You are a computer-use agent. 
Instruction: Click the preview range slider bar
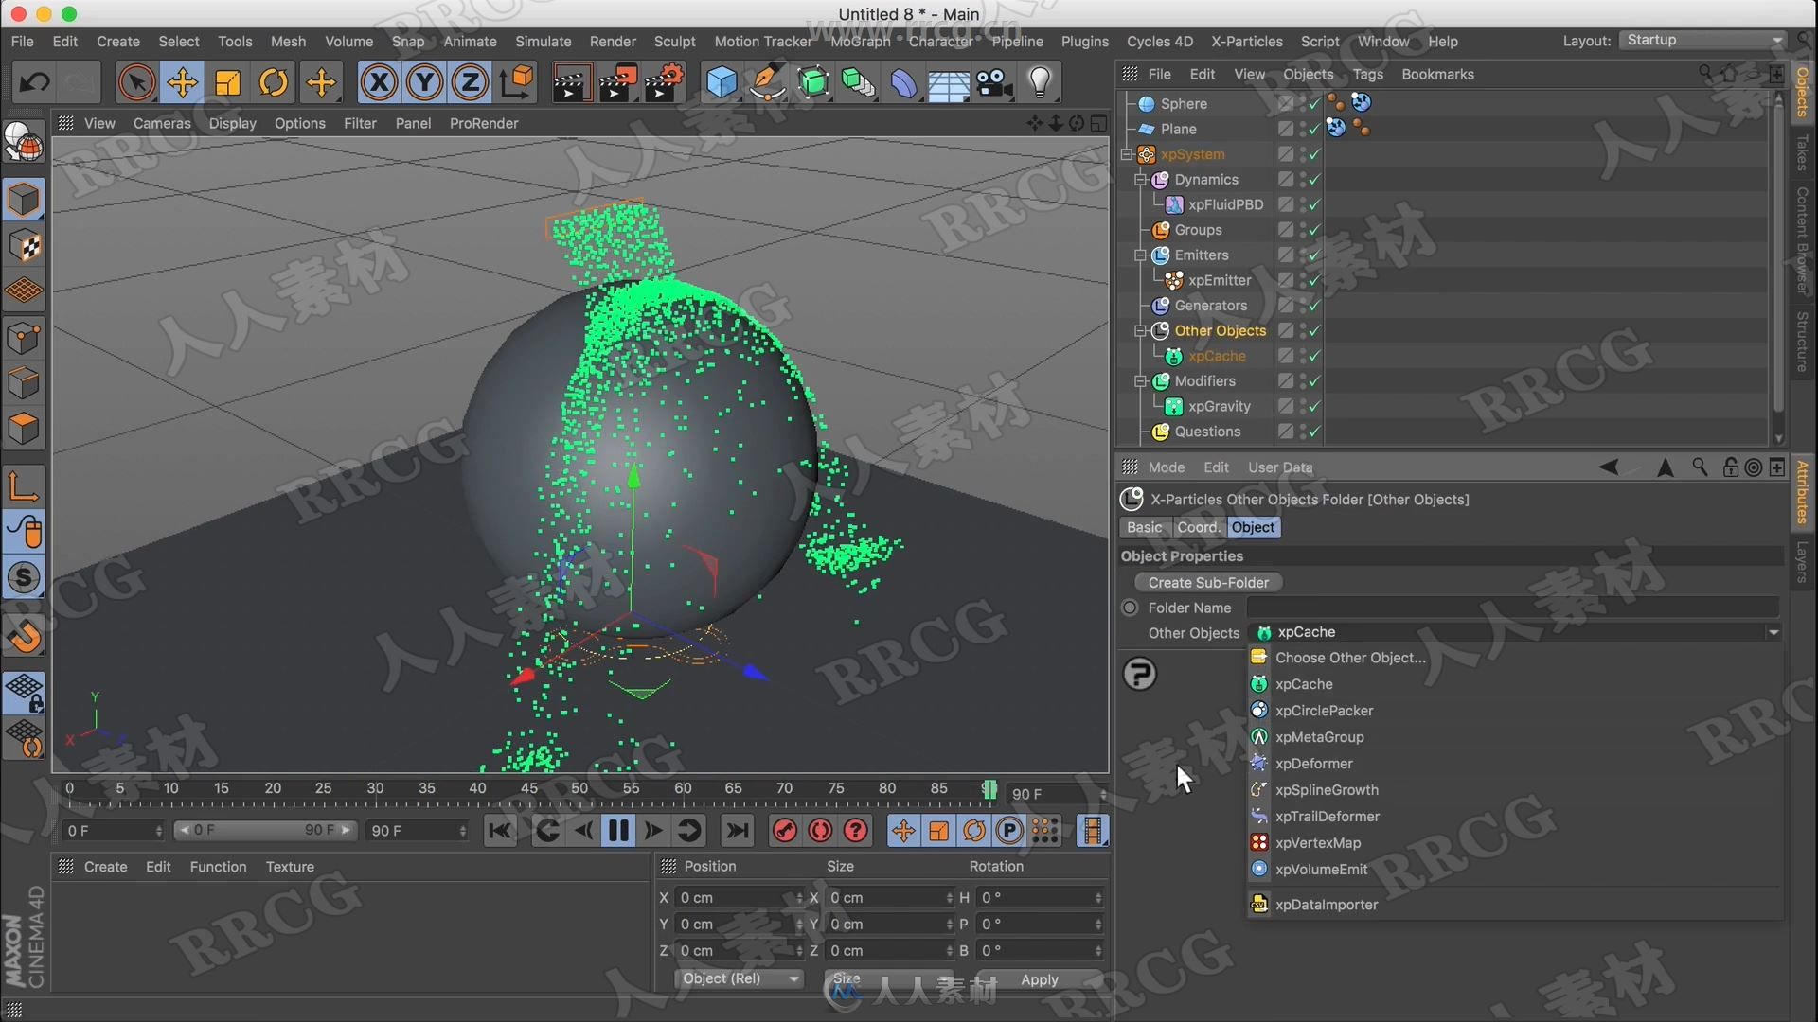265,830
